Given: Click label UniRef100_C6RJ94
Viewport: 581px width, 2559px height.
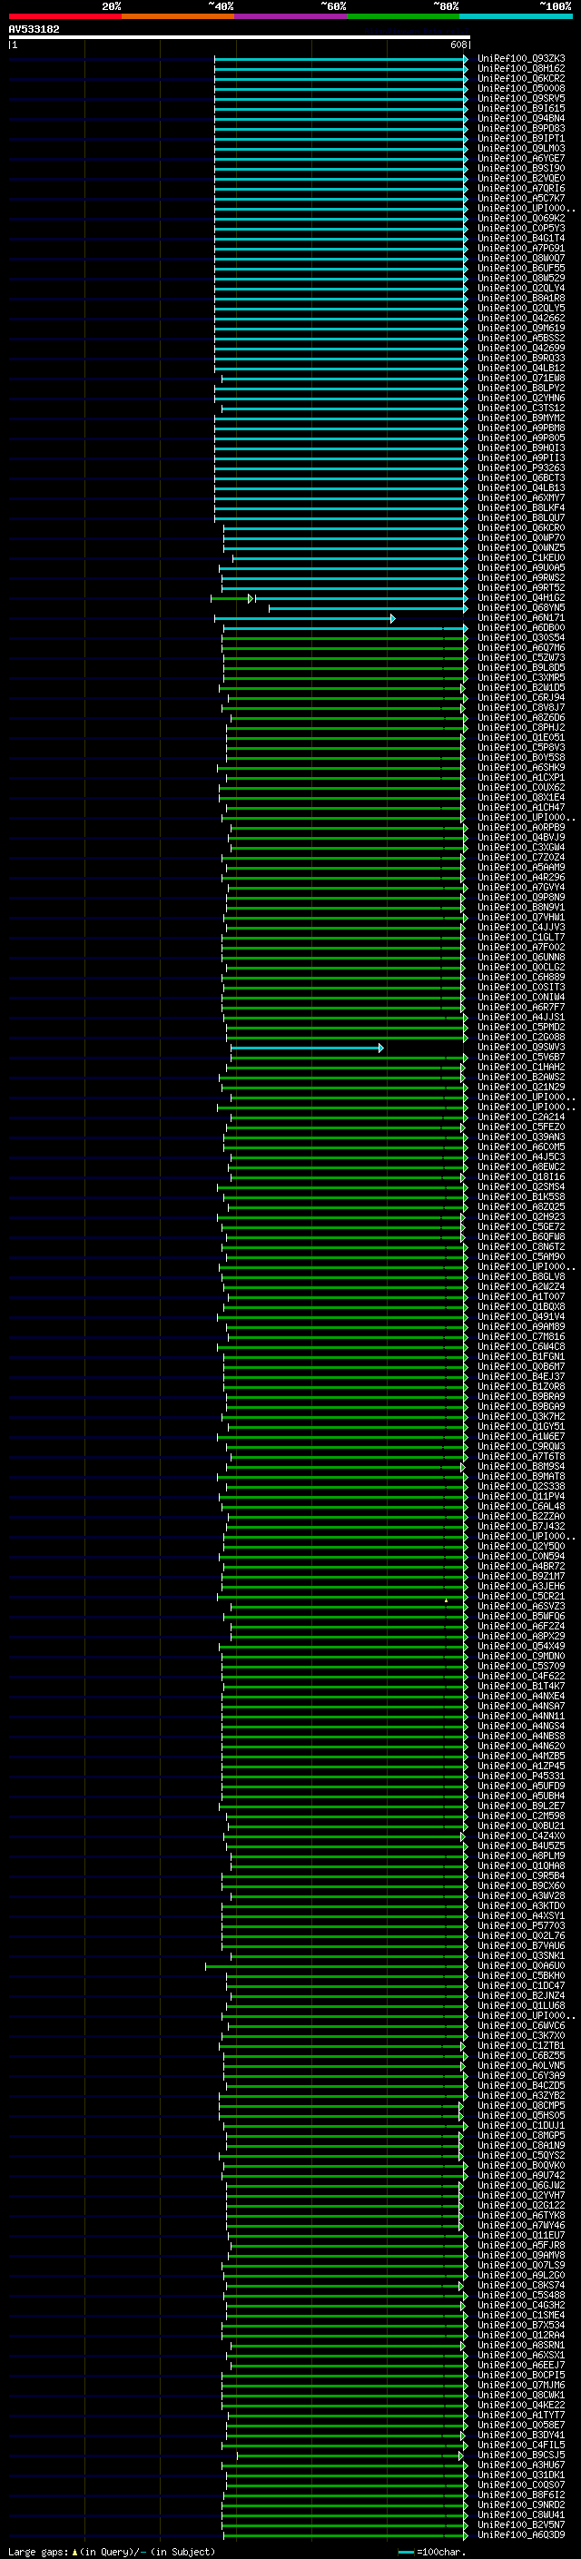Looking at the screenshot, I should [x=520, y=698].
